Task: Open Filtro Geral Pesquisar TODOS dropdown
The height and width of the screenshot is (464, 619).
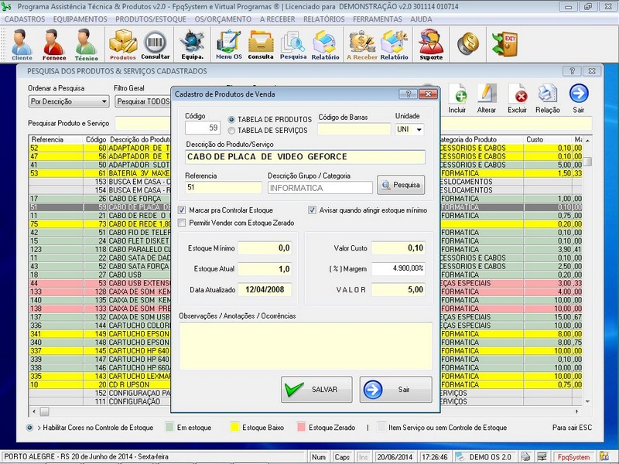Action: [144, 101]
